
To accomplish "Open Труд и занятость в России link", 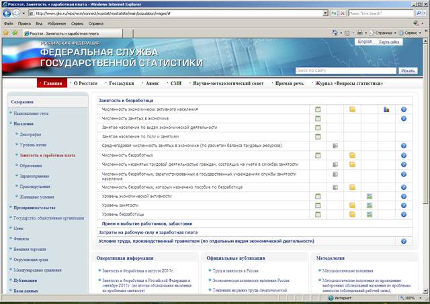I will pyautogui.click(x=236, y=270).
